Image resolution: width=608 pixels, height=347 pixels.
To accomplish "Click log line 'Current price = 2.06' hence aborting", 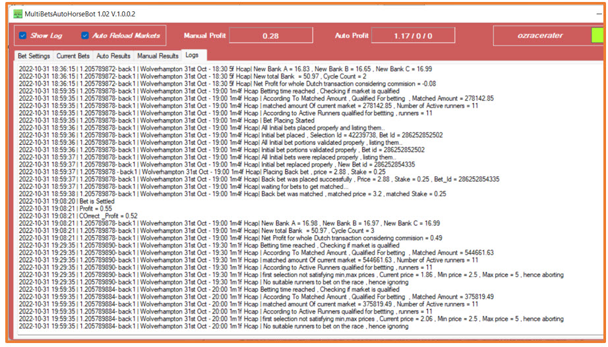I will click(291, 319).
